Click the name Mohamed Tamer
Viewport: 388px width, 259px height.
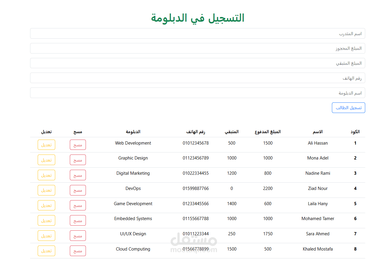point(318,219)
